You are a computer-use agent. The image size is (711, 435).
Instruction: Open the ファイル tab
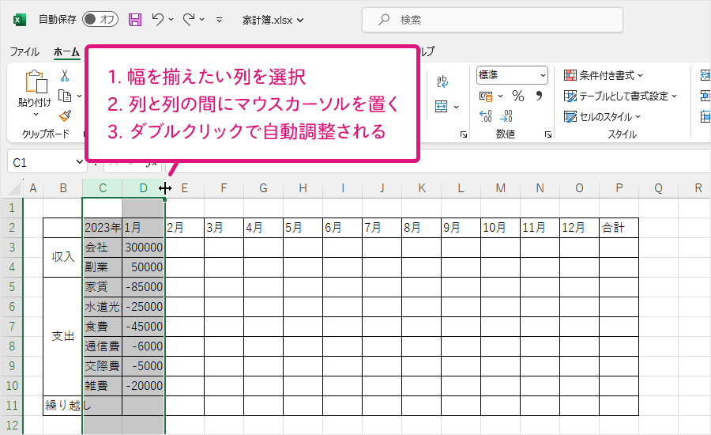[24, 51]
